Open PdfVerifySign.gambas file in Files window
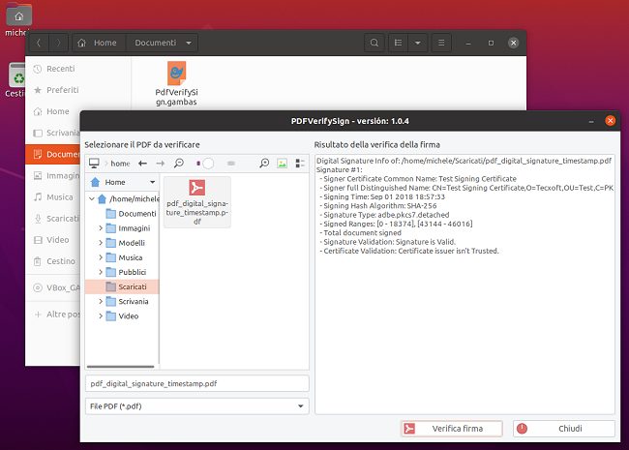The image size is (629, 450). click(x=176, y=83)
